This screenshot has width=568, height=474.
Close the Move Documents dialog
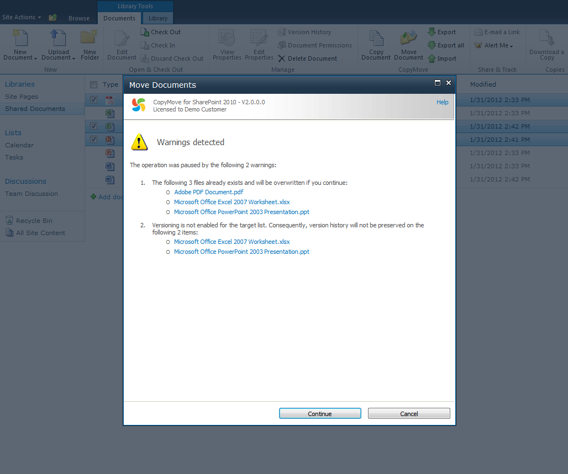449,83
